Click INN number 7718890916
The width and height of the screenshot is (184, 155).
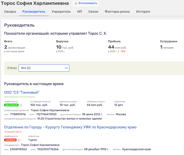[x=18, y=114]
